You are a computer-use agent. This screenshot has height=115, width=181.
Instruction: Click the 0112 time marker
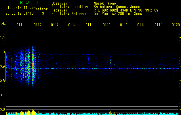pyautogui.click(x=37, y=25)
